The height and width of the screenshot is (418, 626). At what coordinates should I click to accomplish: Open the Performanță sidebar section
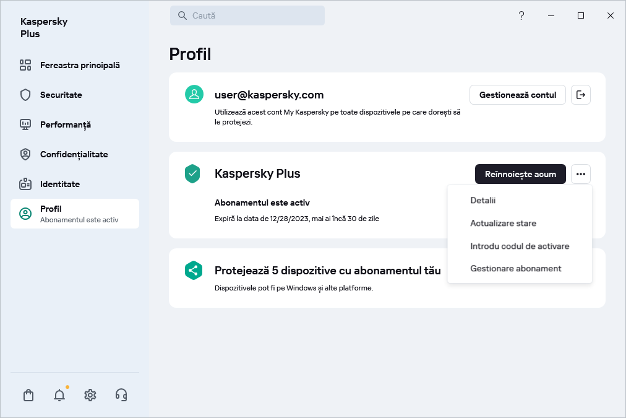click(65, 124)
